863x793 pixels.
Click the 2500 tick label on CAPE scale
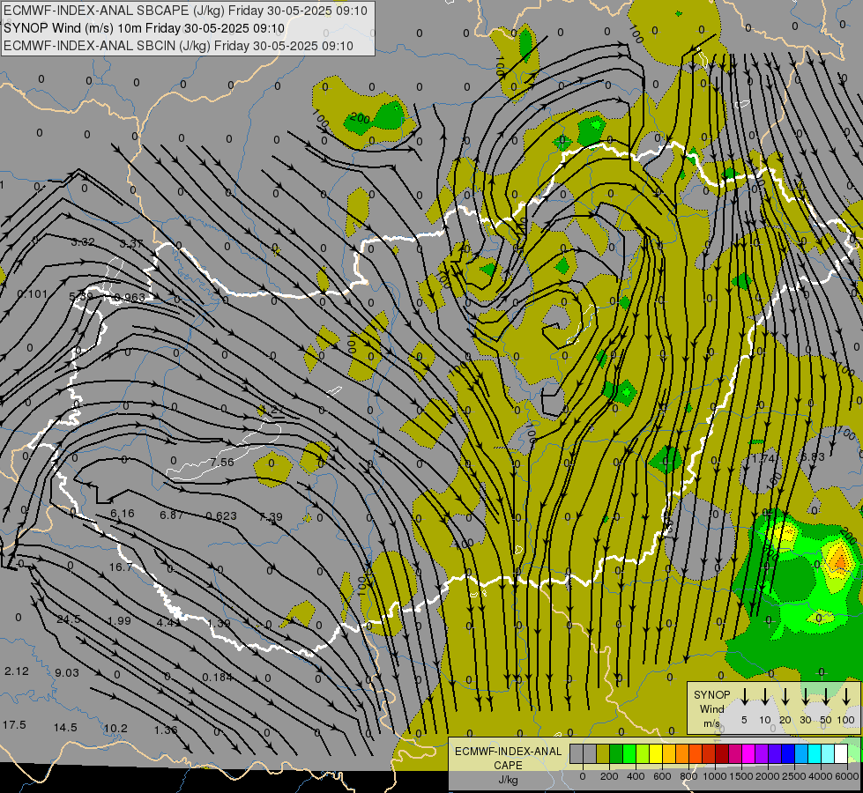click(x=794, y=776)
